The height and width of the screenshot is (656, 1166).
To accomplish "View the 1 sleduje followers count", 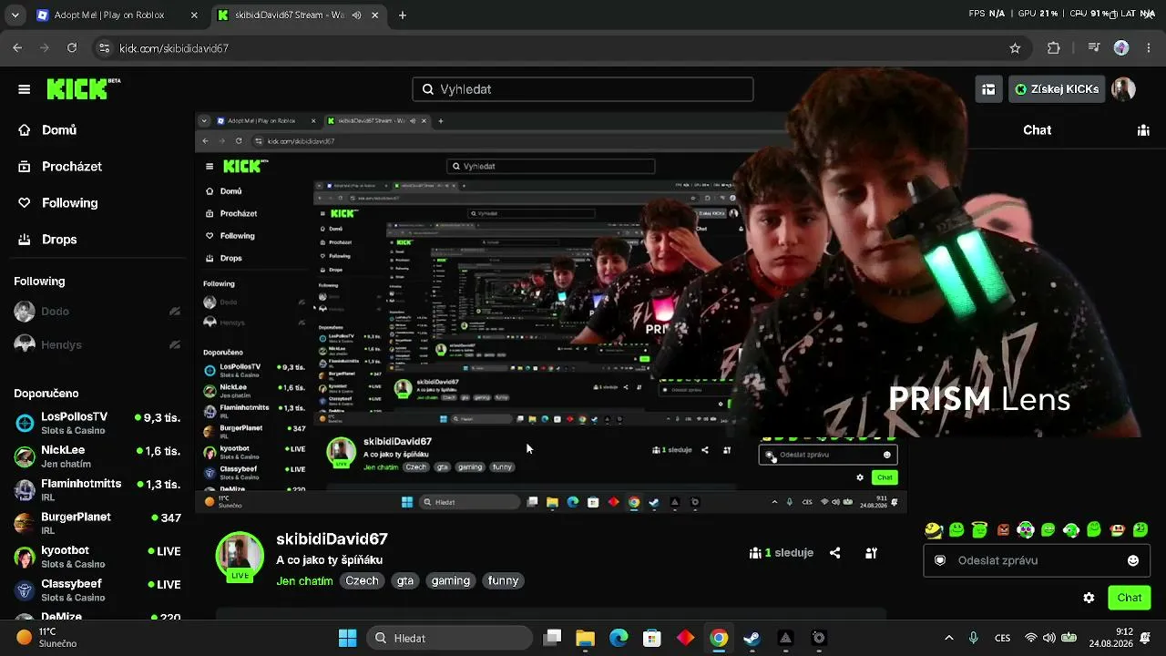I will pos(781,552).
